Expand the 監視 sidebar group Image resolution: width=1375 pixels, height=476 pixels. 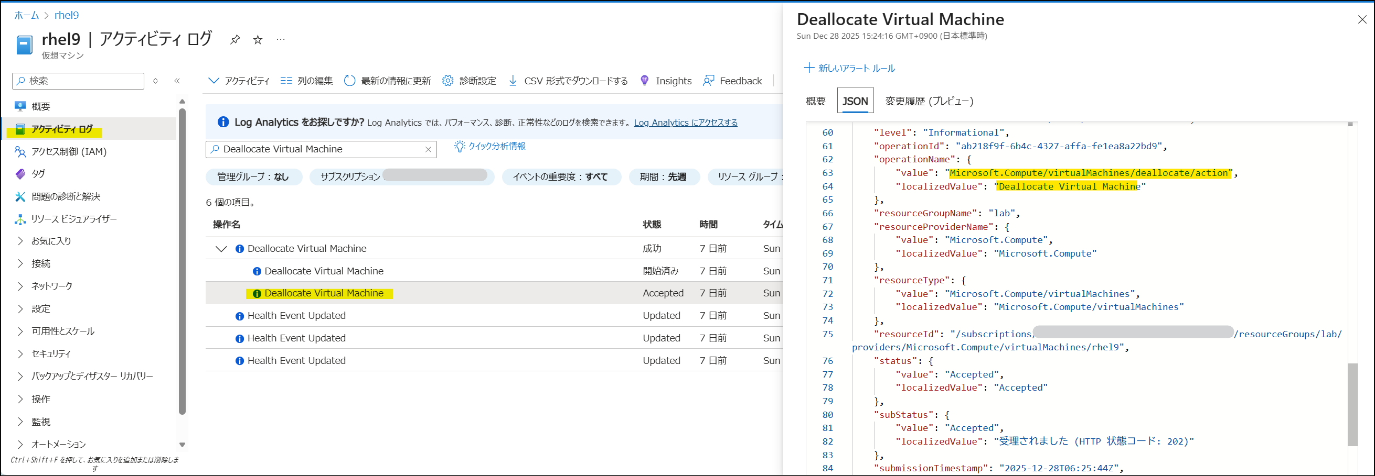tap(20, 422)
